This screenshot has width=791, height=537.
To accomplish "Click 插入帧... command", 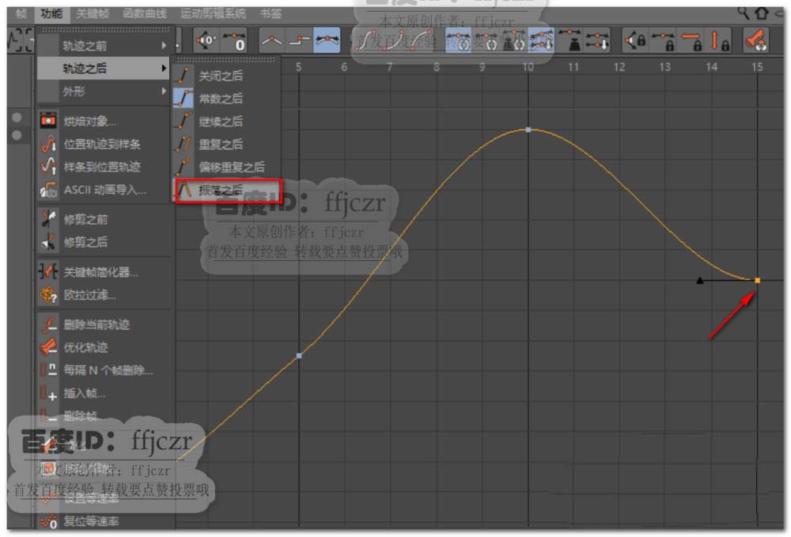I will click(104, 393).
